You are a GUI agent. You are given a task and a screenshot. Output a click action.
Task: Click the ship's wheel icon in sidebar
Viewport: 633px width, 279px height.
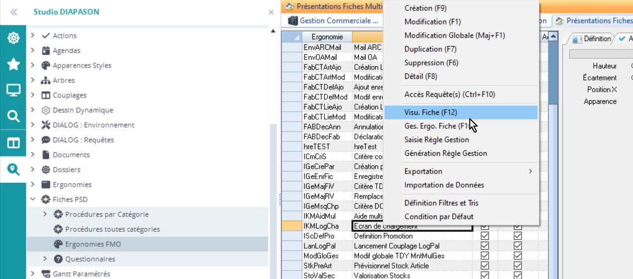(13, 38)
